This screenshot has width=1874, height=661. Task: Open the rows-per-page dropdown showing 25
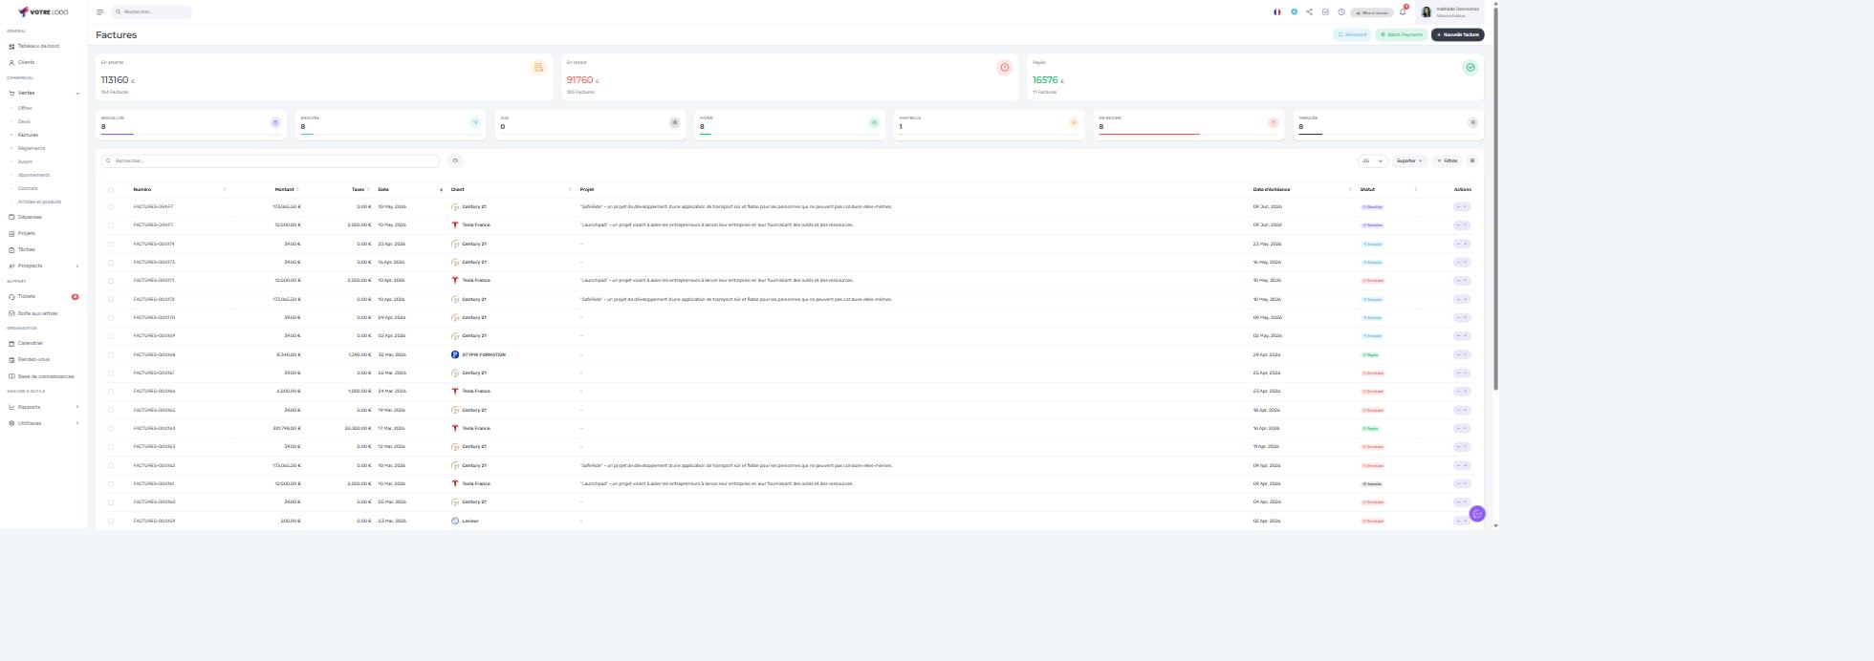1372,160
